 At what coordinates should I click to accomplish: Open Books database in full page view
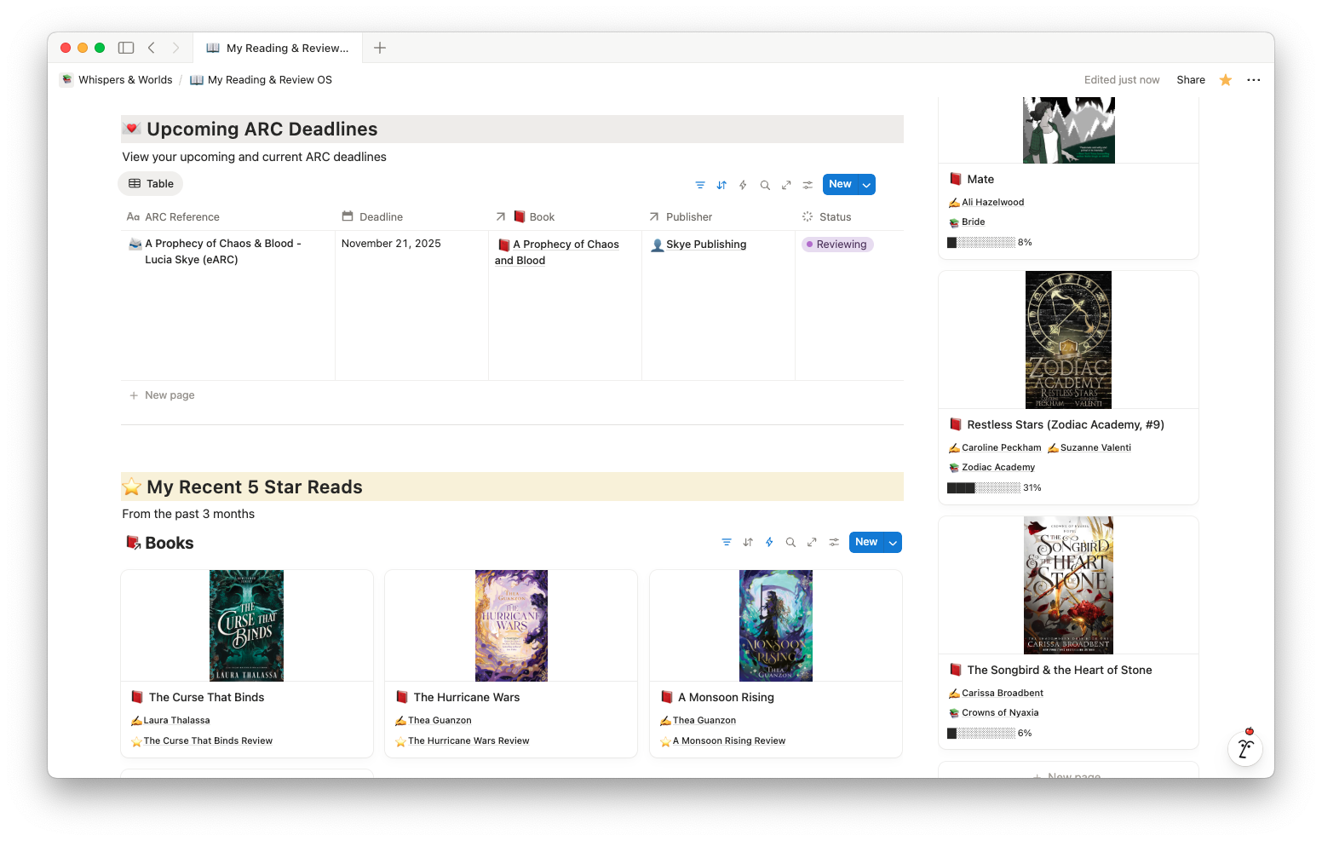(x=812, y=542)
